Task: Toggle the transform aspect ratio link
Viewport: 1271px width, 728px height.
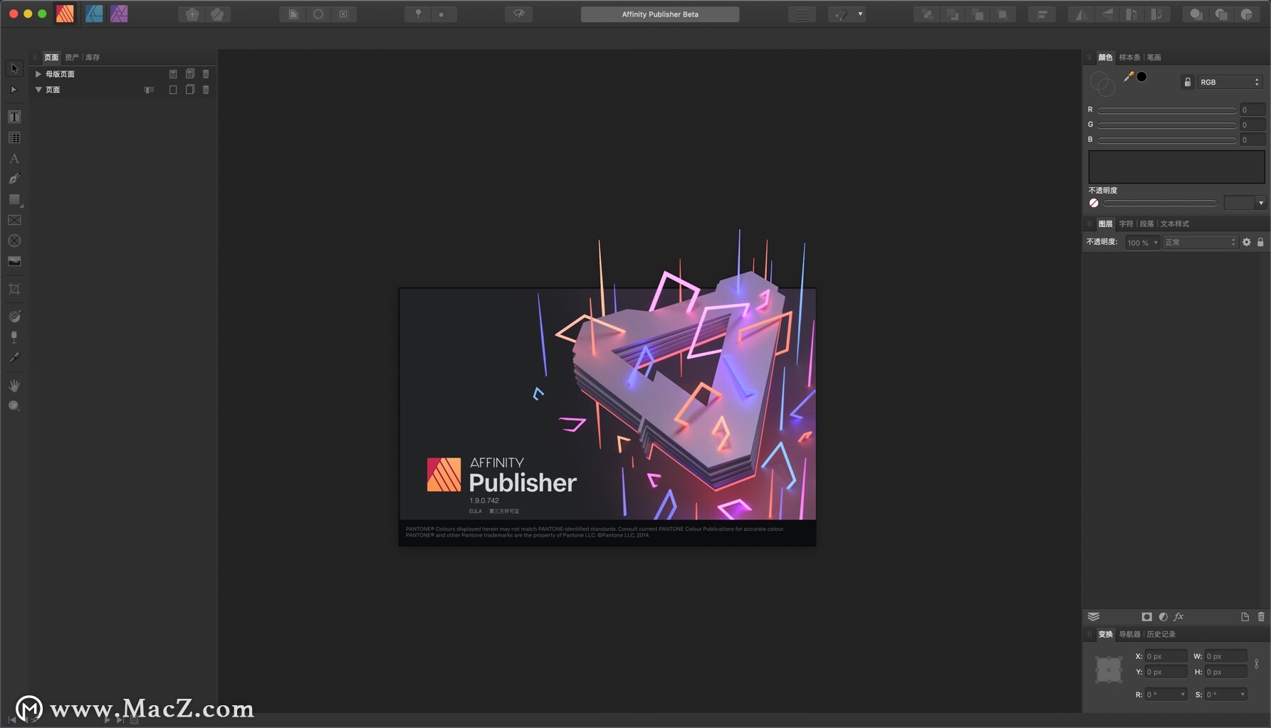Action: [x=1257, y=664]
